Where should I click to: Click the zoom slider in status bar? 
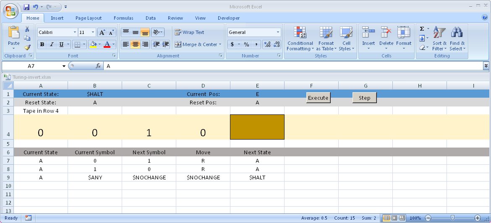452,218
